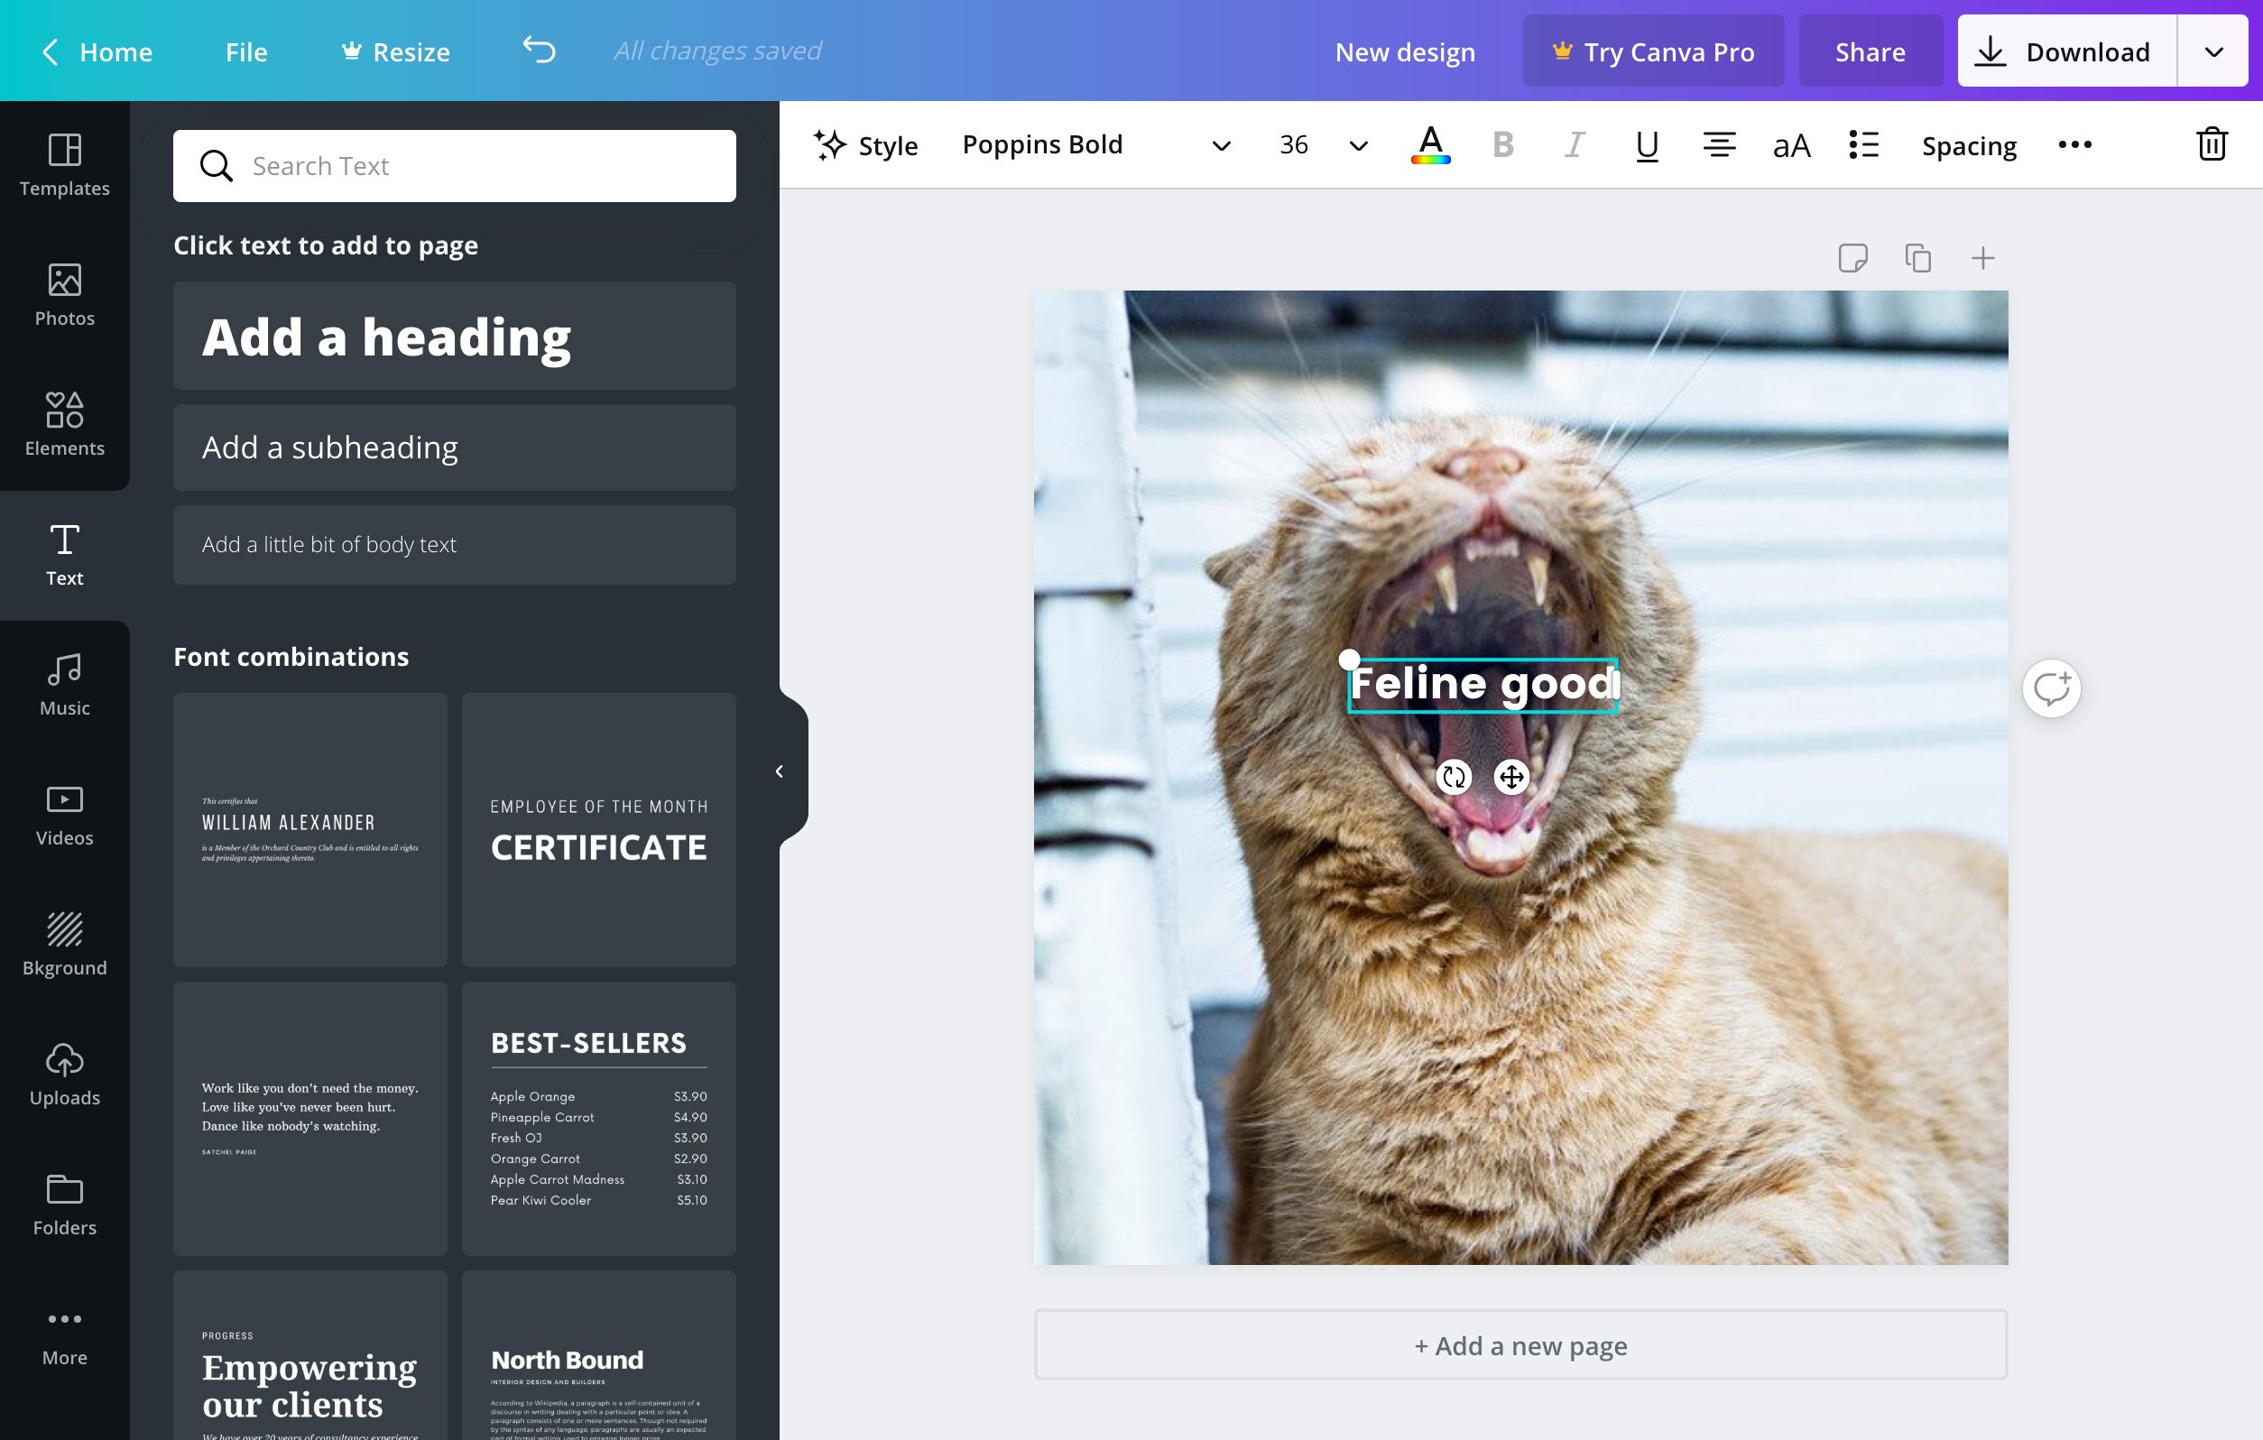Expand the Style dropdown menu
Viewport: 2263px width, 1440px height.
point(864,145)
